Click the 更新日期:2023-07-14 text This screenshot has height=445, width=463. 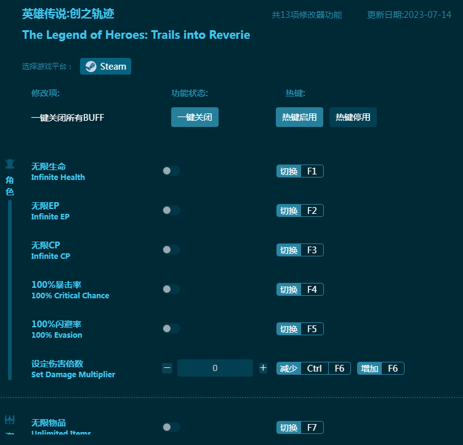pos(409,15)
